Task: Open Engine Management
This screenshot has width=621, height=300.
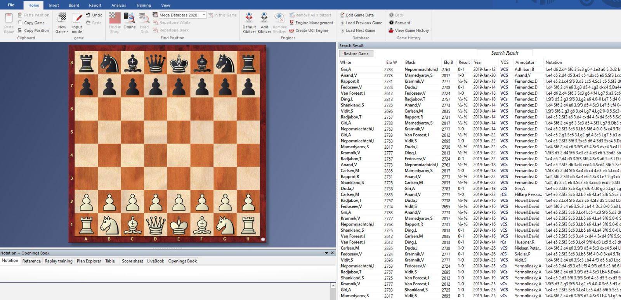Action: pos(314,23)
